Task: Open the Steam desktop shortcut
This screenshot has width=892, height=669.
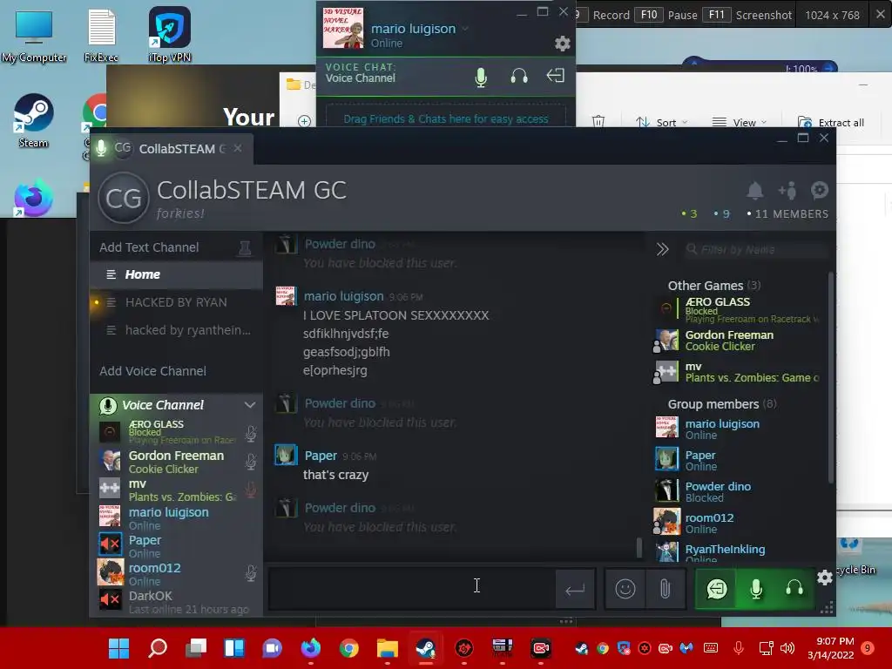Action: point(34,120)
